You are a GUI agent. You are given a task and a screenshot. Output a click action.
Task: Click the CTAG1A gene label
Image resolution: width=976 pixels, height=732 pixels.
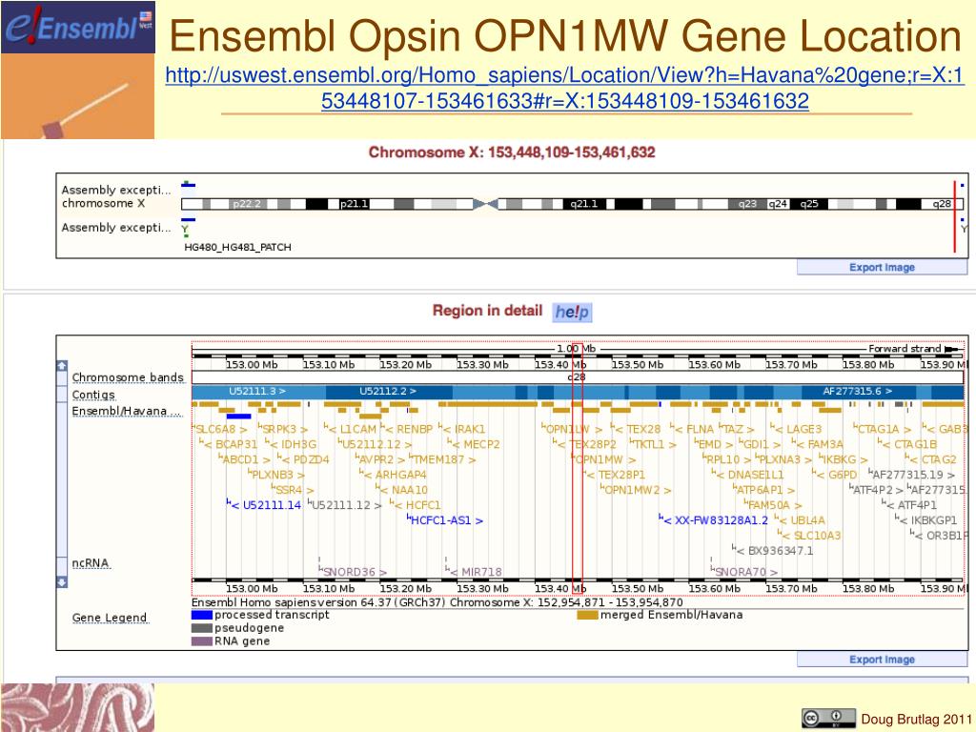point(882,429)
